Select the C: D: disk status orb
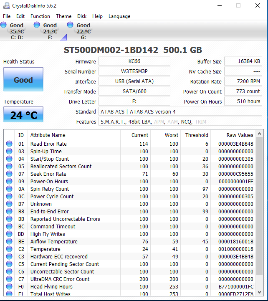This screenshot has width=268, height=301. [x=3, y=25]
